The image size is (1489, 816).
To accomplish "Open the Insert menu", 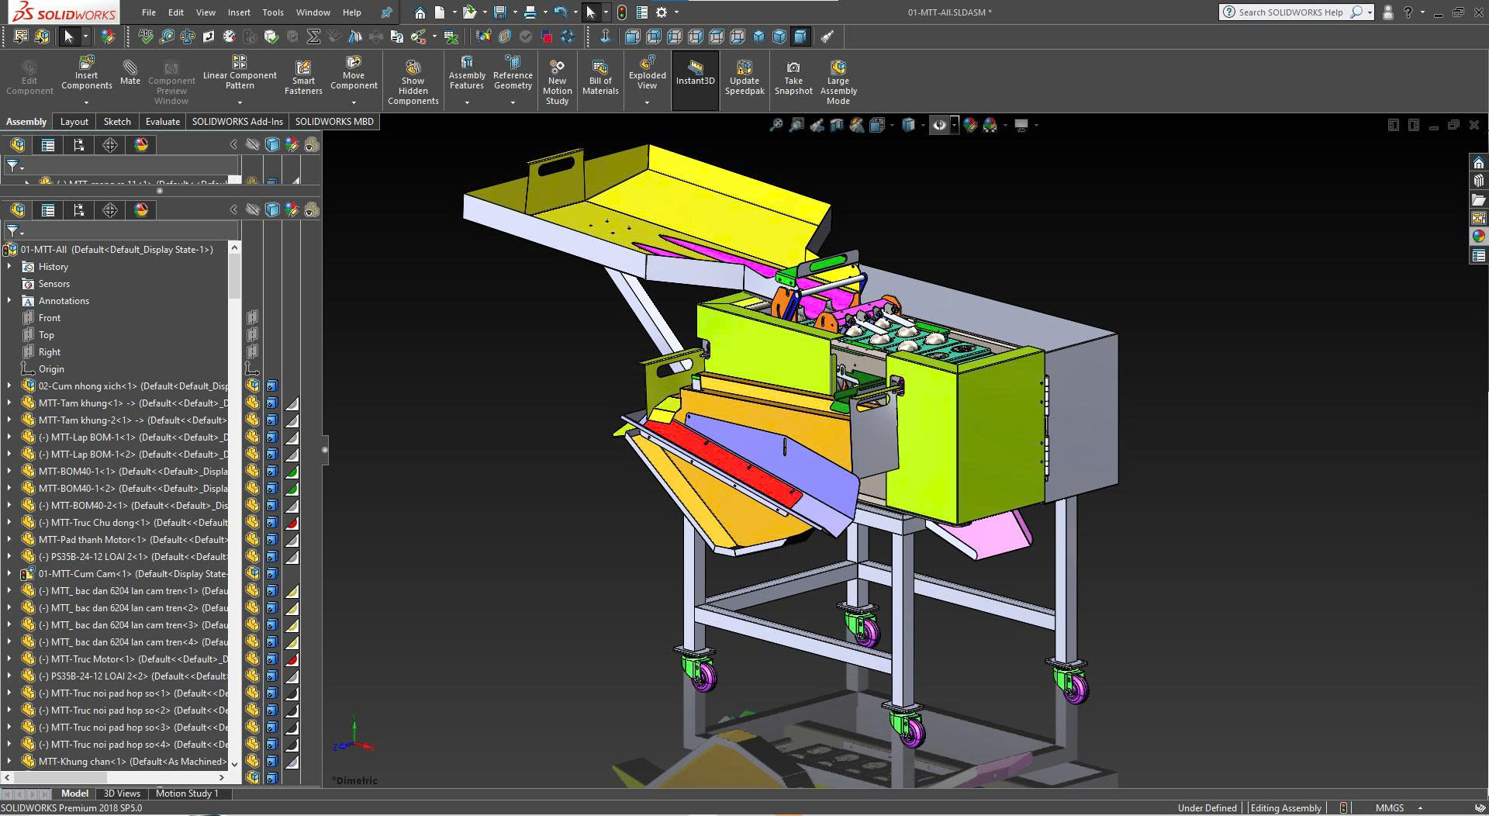I will click(239, 12).
